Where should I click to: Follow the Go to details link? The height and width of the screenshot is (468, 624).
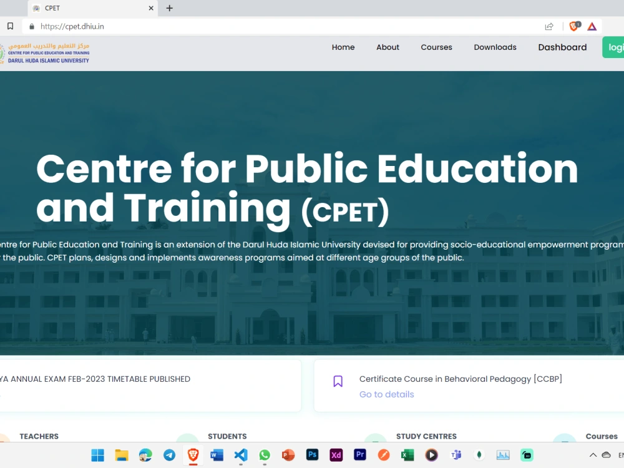(386, 394)
